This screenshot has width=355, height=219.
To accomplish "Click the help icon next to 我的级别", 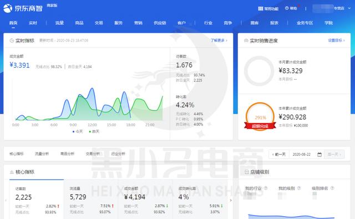I will pyautogui.click(x=299, y=188).
